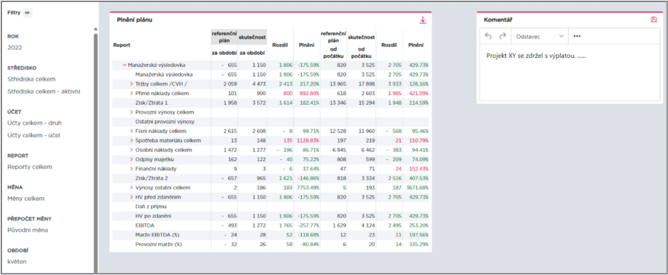Click the Report column header
Viewport: 668px width, 275px height.
point(122,44)
